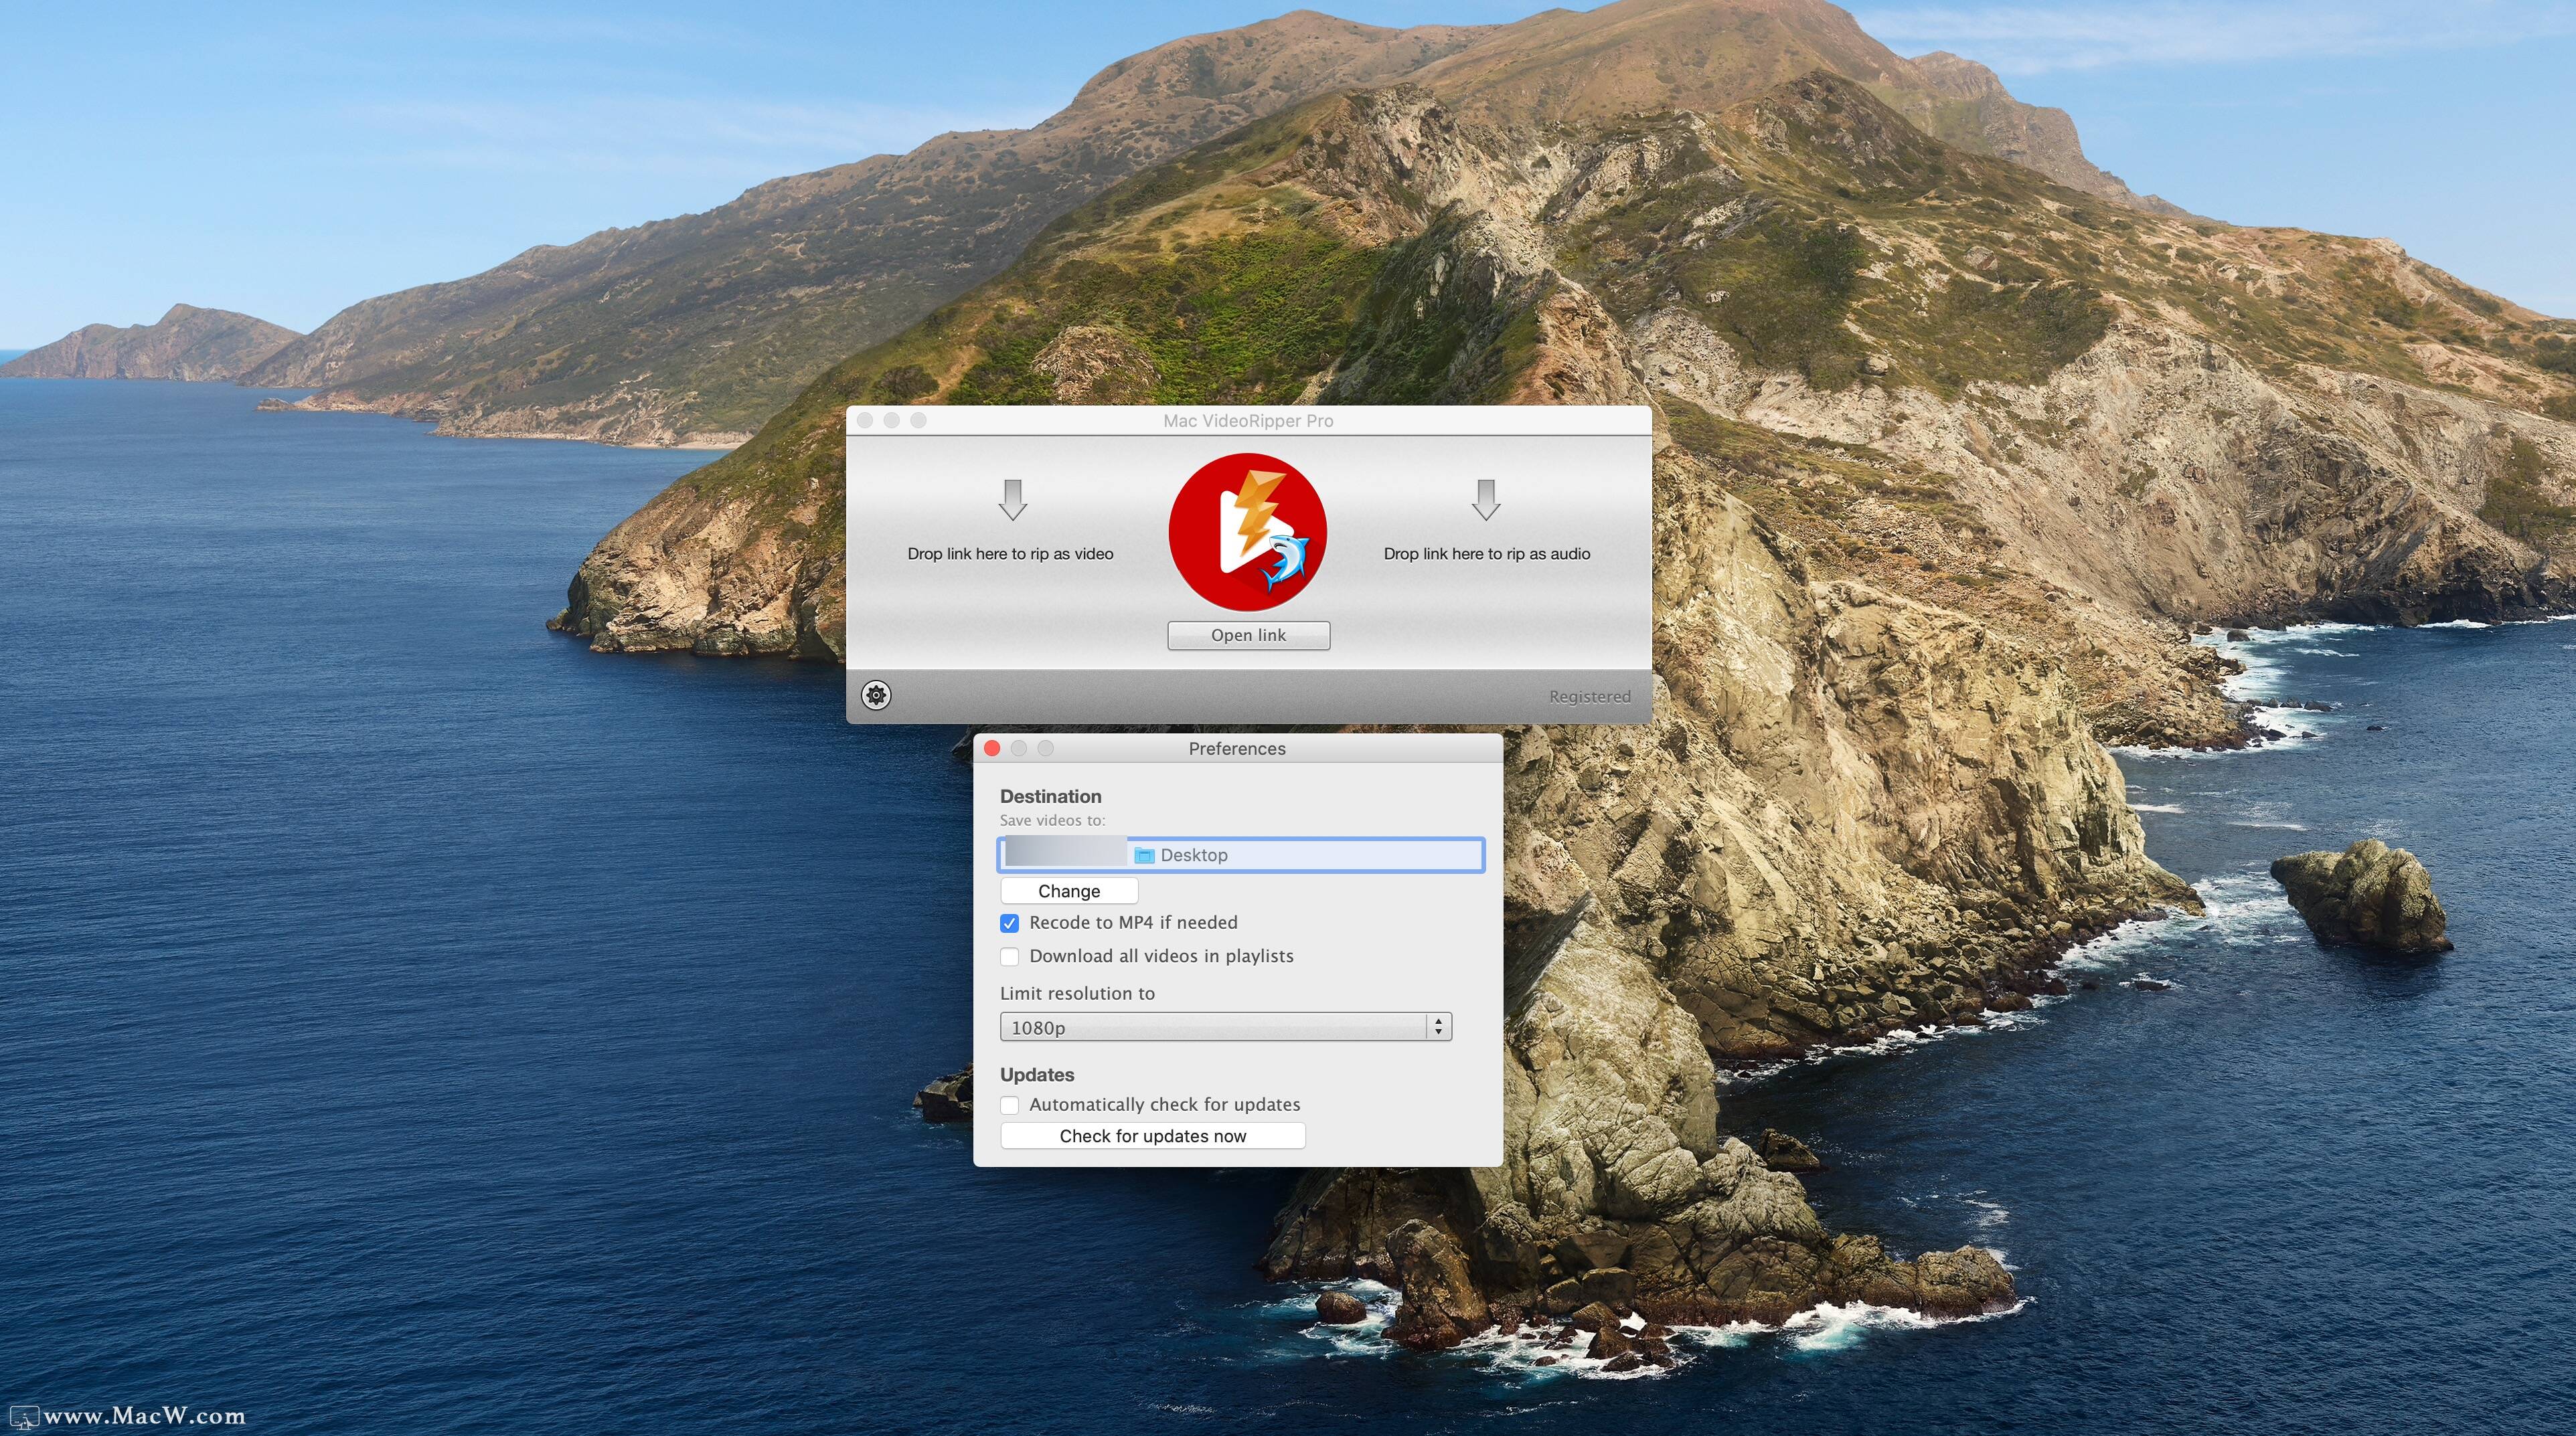The image size is (2576, 1436).
Task: Click the Drop link here to rip as audio text
Action: (1486, 553)
